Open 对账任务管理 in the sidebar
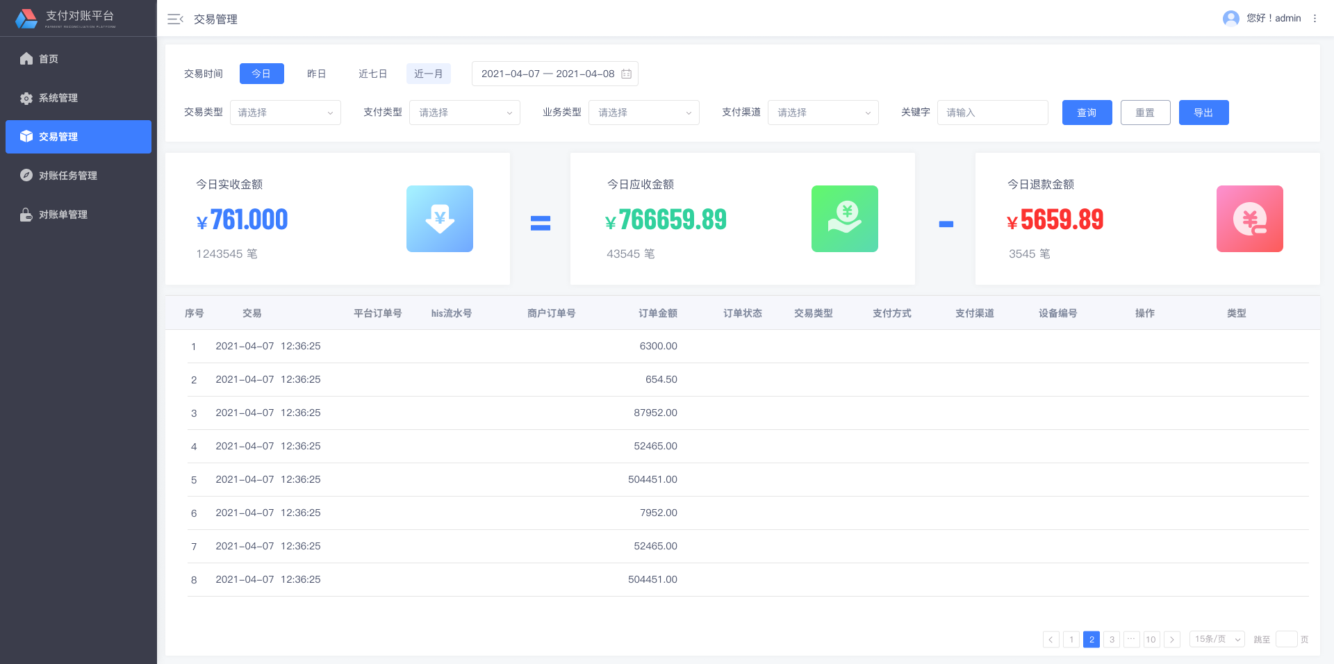This screenshot has width=1334, height=664. pyautogui.click(x=79, y=176)
